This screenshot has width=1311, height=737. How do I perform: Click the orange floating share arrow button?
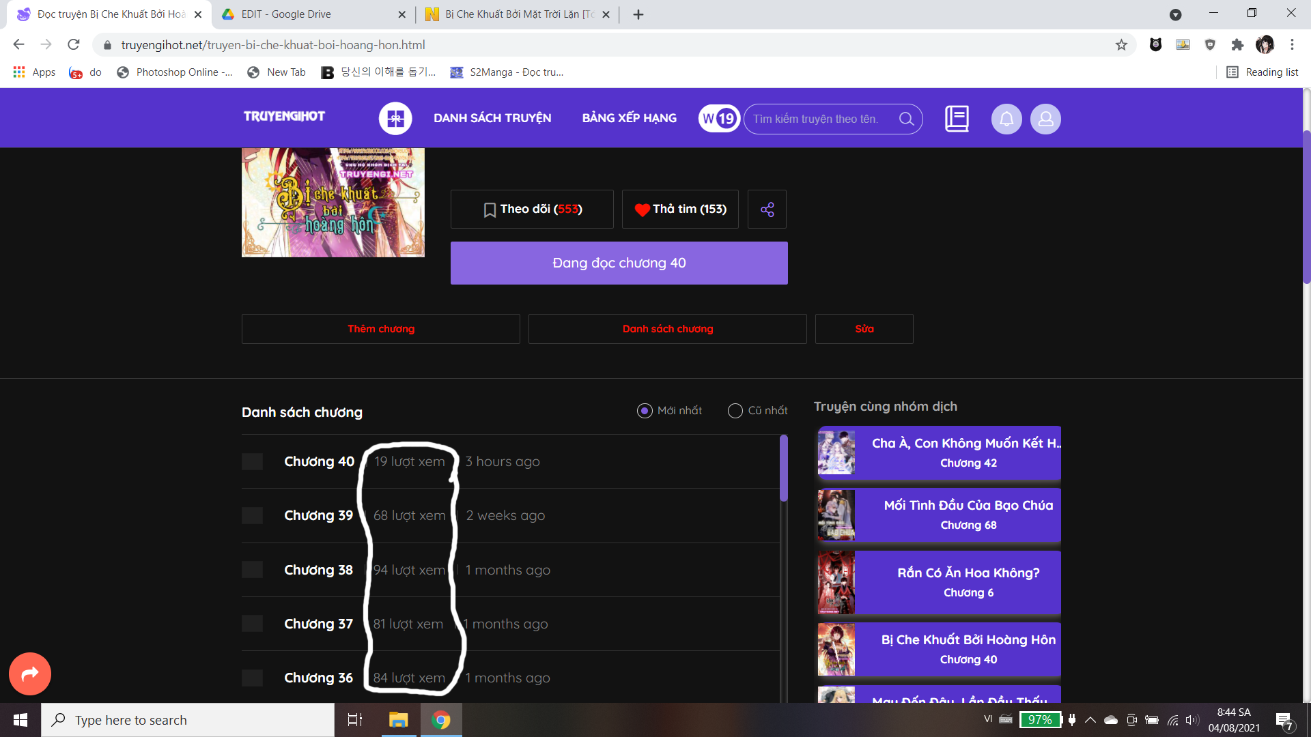click(x=30, y=674)
